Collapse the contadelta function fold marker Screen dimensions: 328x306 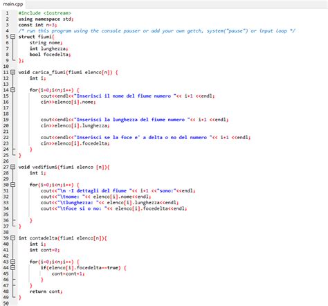point(13,238)
